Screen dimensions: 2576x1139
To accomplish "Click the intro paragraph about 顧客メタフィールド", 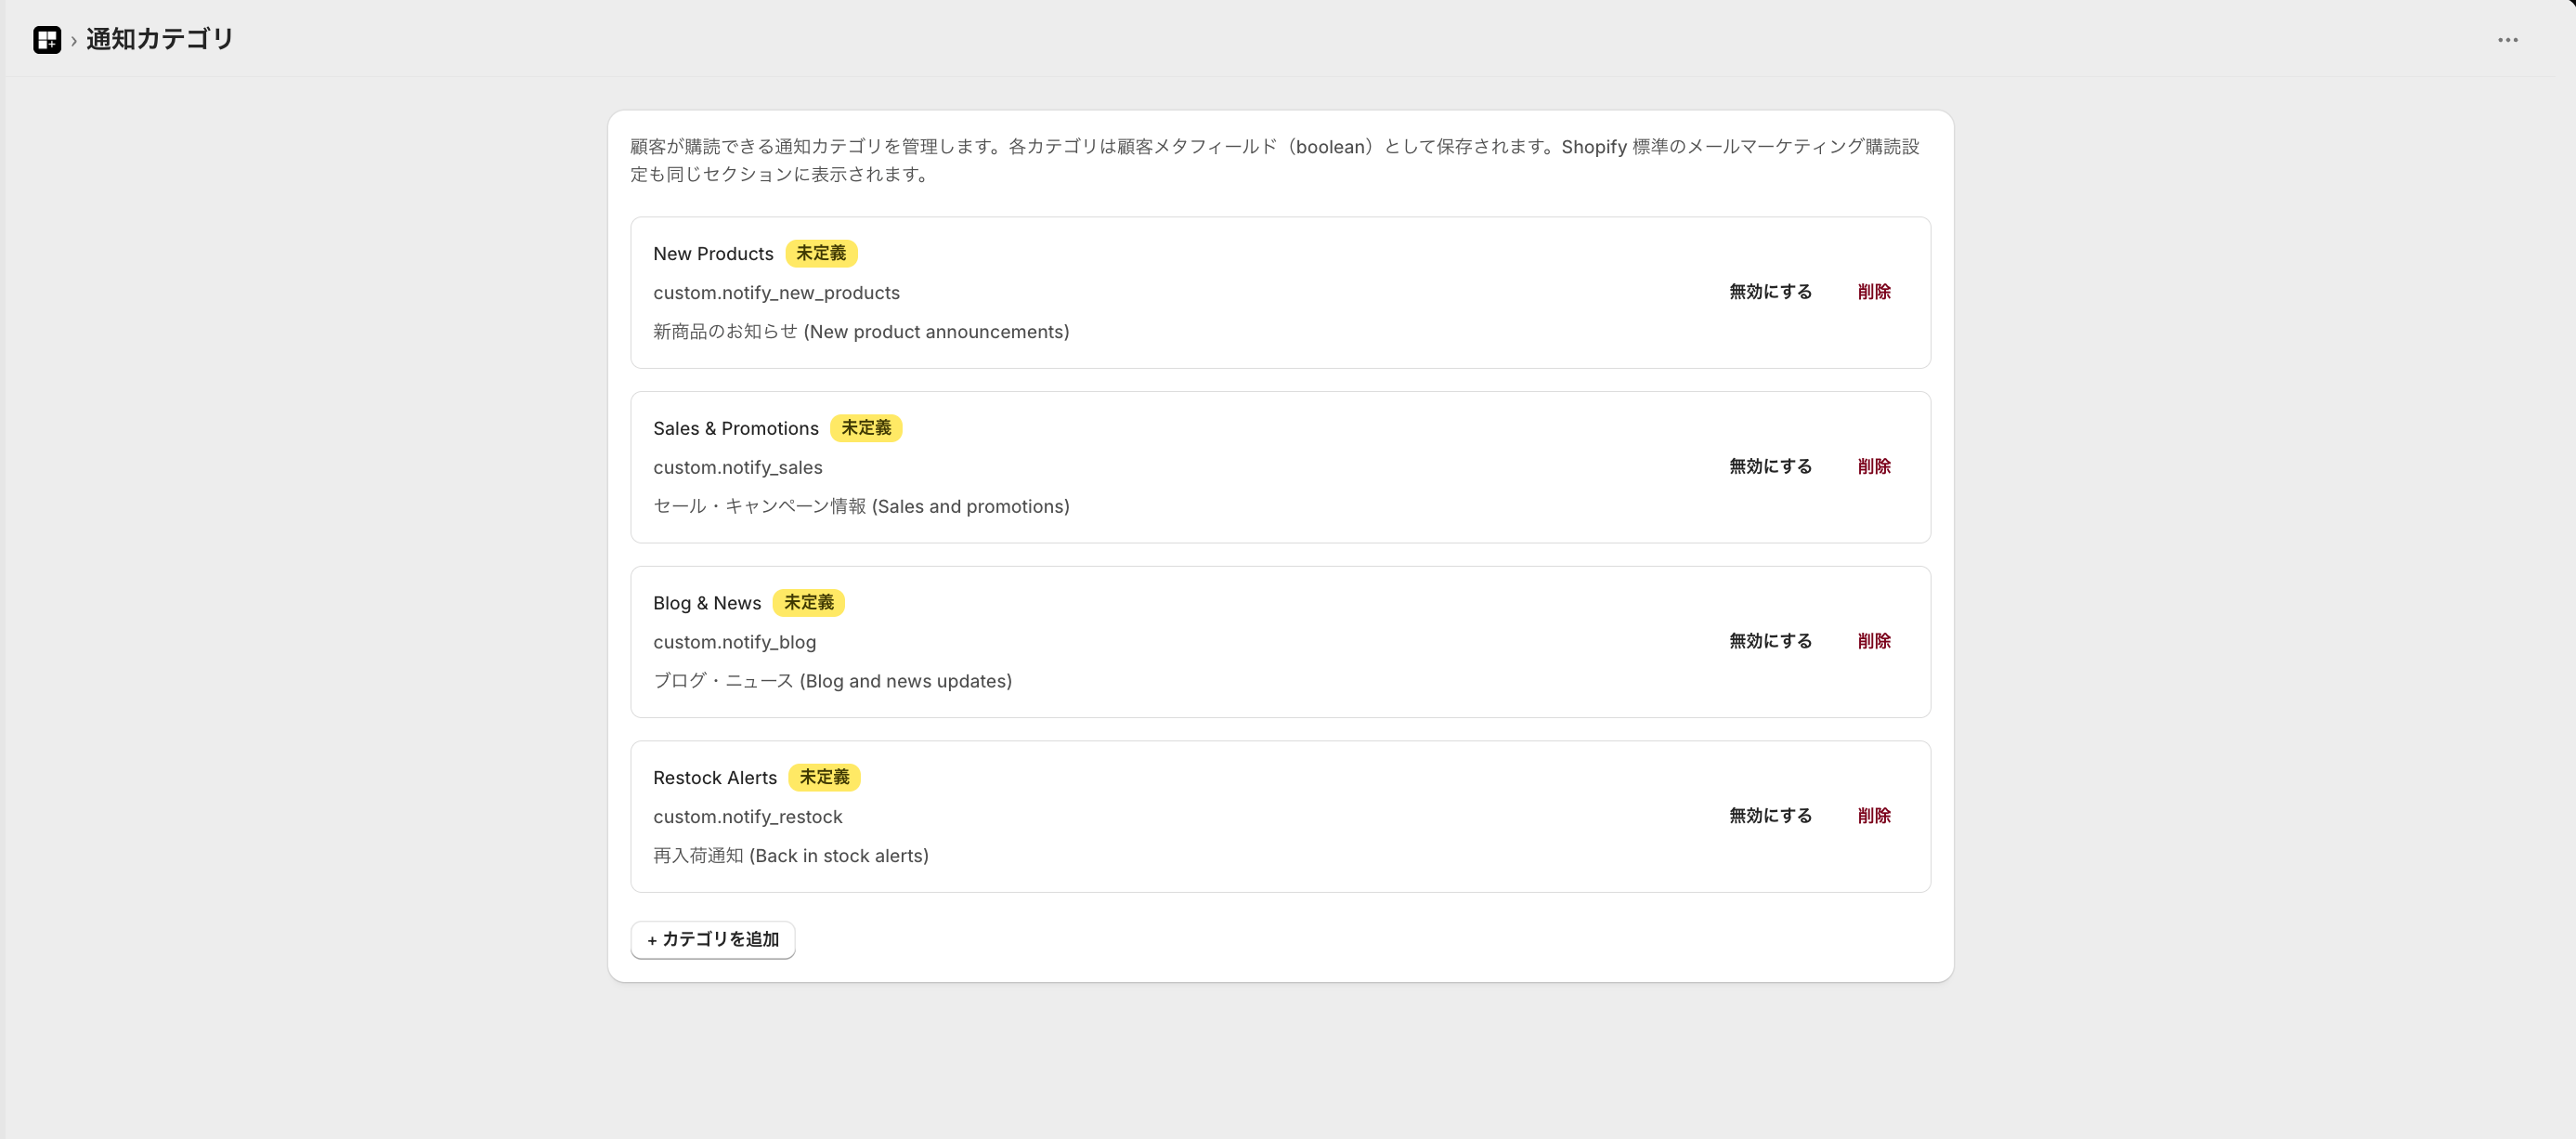I will (1274, 160).
